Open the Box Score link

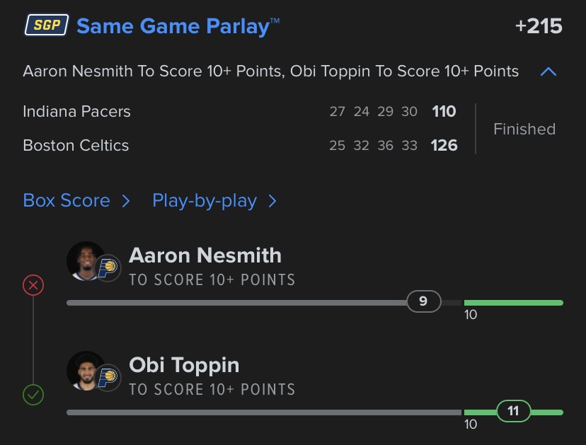coord(67,200)
